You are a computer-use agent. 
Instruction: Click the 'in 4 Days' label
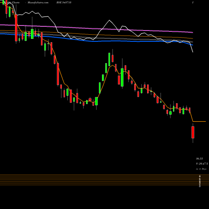[x=201, y=169]
